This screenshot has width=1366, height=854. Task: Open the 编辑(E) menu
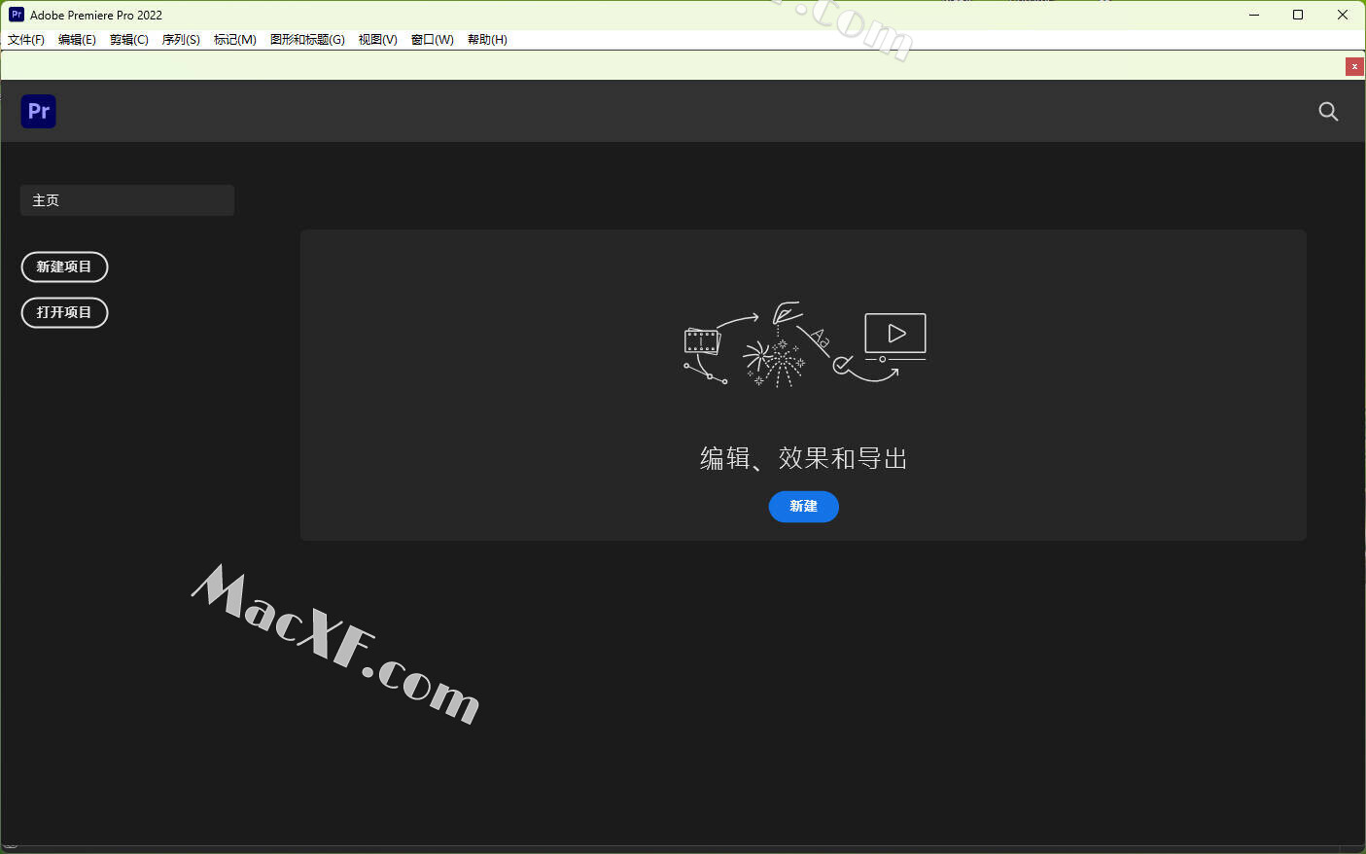click(77, 40)
